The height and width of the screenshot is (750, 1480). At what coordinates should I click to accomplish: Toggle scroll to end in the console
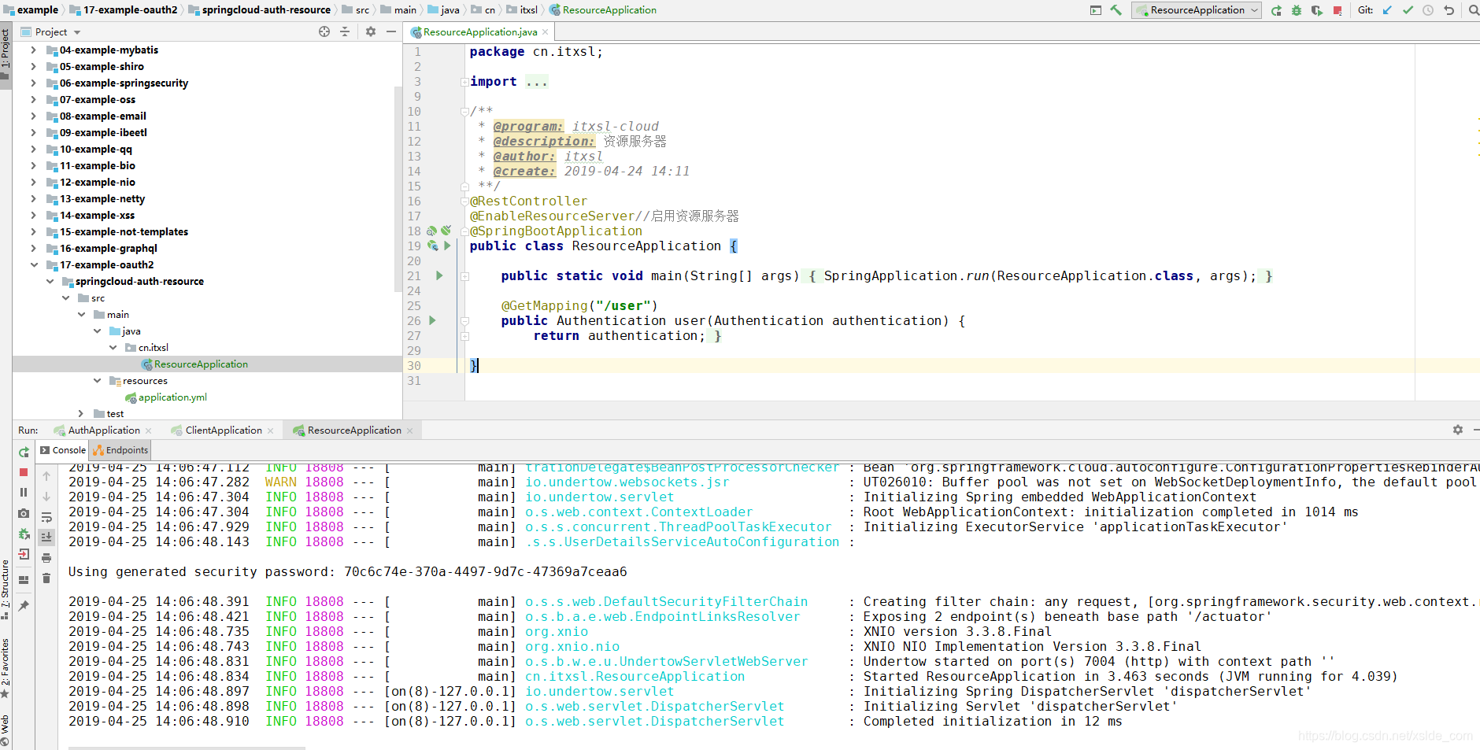coord(46,537)
